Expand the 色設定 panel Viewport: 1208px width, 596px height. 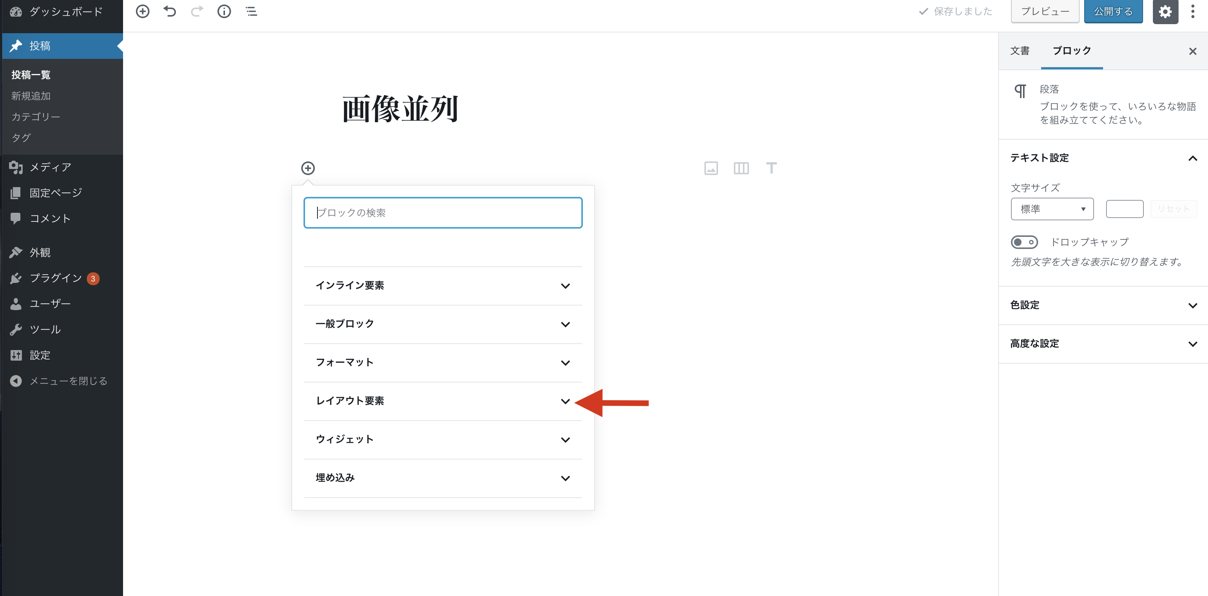coord(1102,306)
